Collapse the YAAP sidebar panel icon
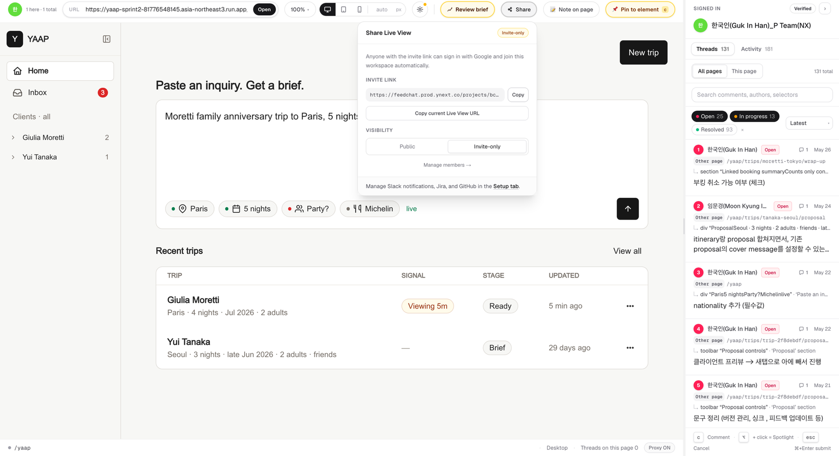This screenshot has height=456, width=839. 106,39
